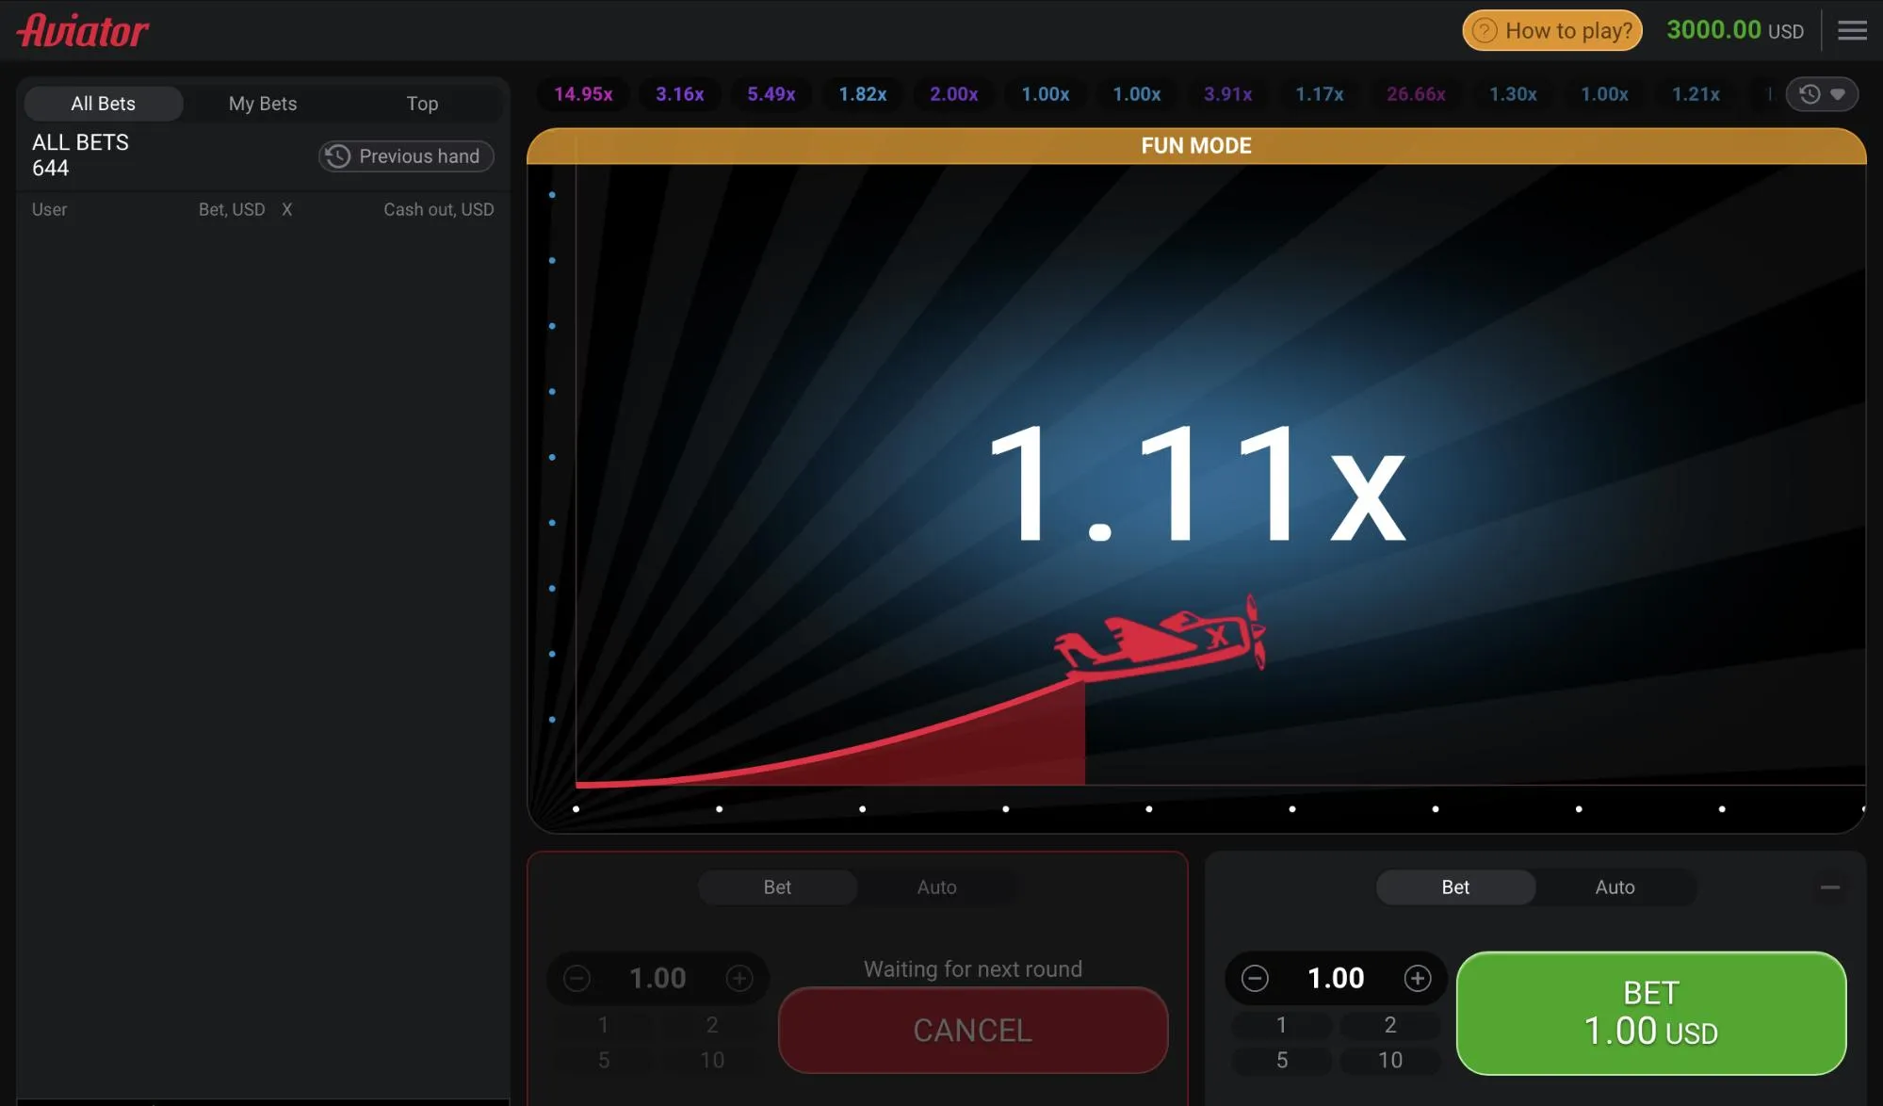Switch right bet panel to Auto mode

tap(1614, 886)
